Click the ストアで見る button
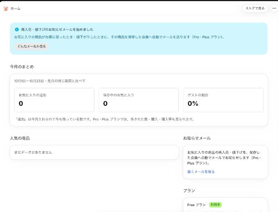Viewport: 278px width, 212px height. (x=255, y=8)
